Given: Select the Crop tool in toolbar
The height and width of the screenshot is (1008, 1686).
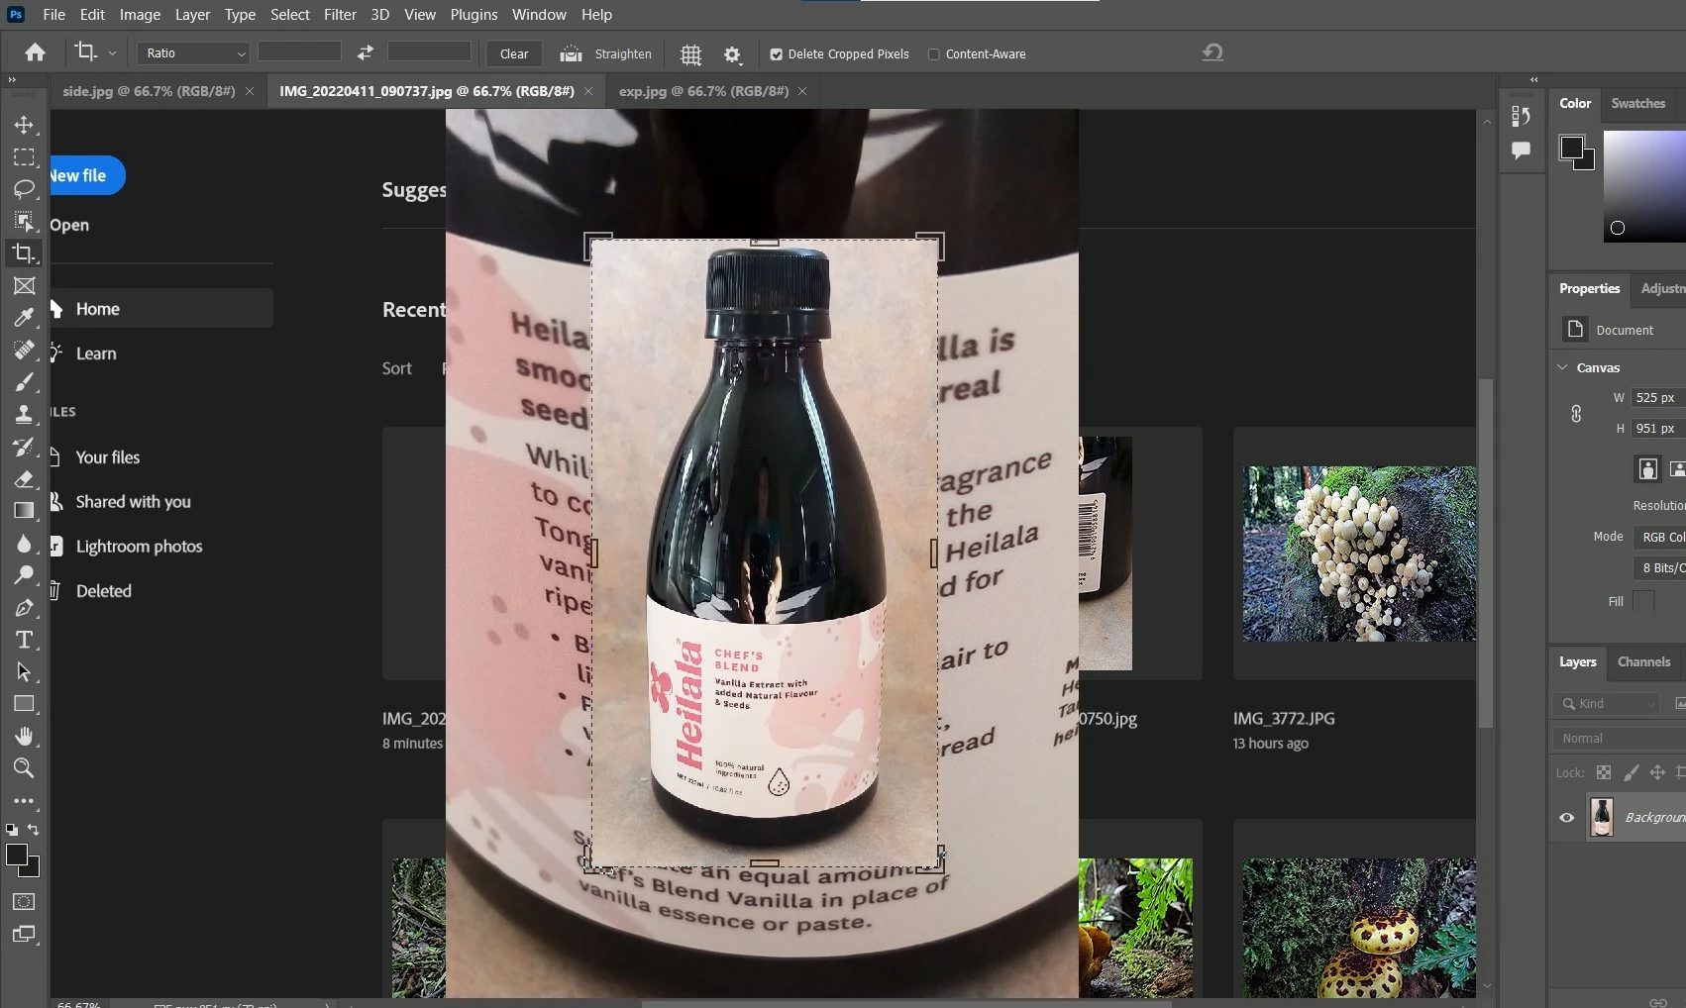Looking at the screenshot, I should 24,253.
